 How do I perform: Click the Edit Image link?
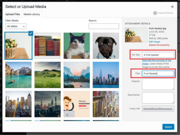click(154, 42)
